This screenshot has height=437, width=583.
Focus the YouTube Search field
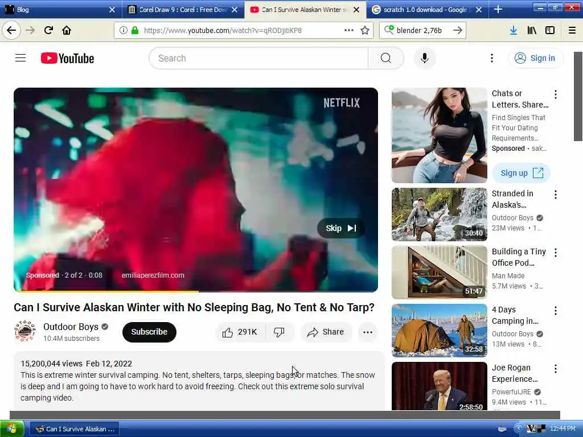(258, 59)
